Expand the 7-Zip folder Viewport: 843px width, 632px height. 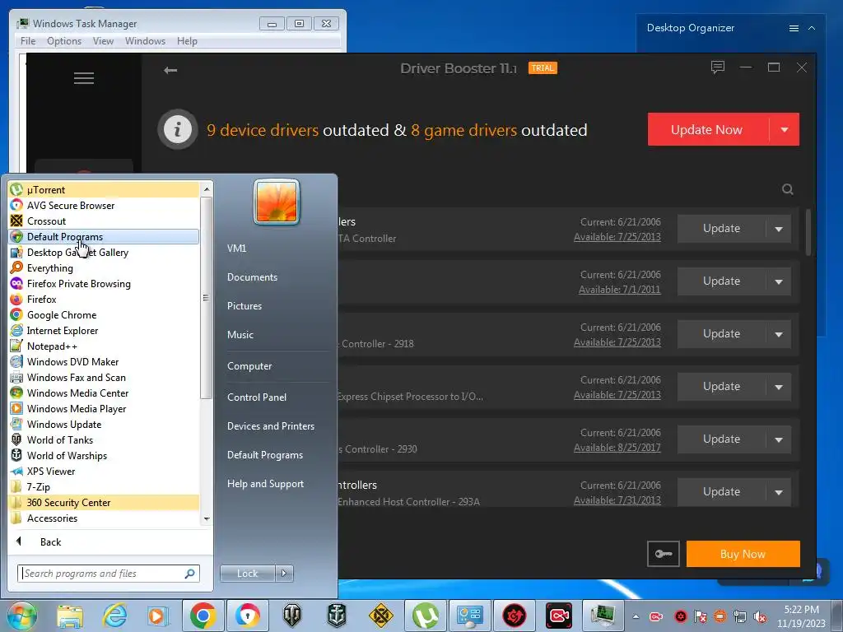click(x=104, y=487)
